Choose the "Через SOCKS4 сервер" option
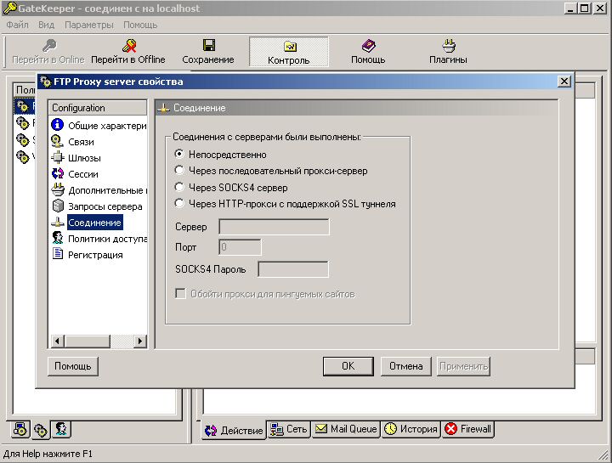612x463 pixels. coord(179,187)
